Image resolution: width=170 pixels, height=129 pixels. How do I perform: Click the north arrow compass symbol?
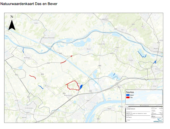coord(11,23)
